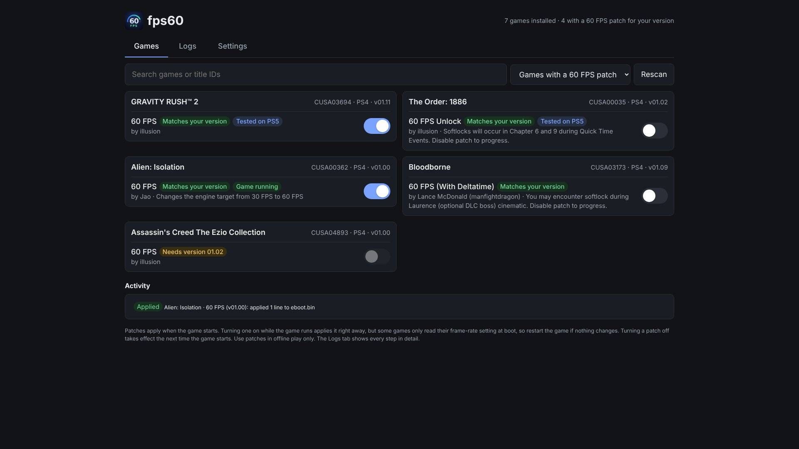Click the 60 FPS Unlock patch name
Screen dimensions: 799x449
tap(435, 121)
